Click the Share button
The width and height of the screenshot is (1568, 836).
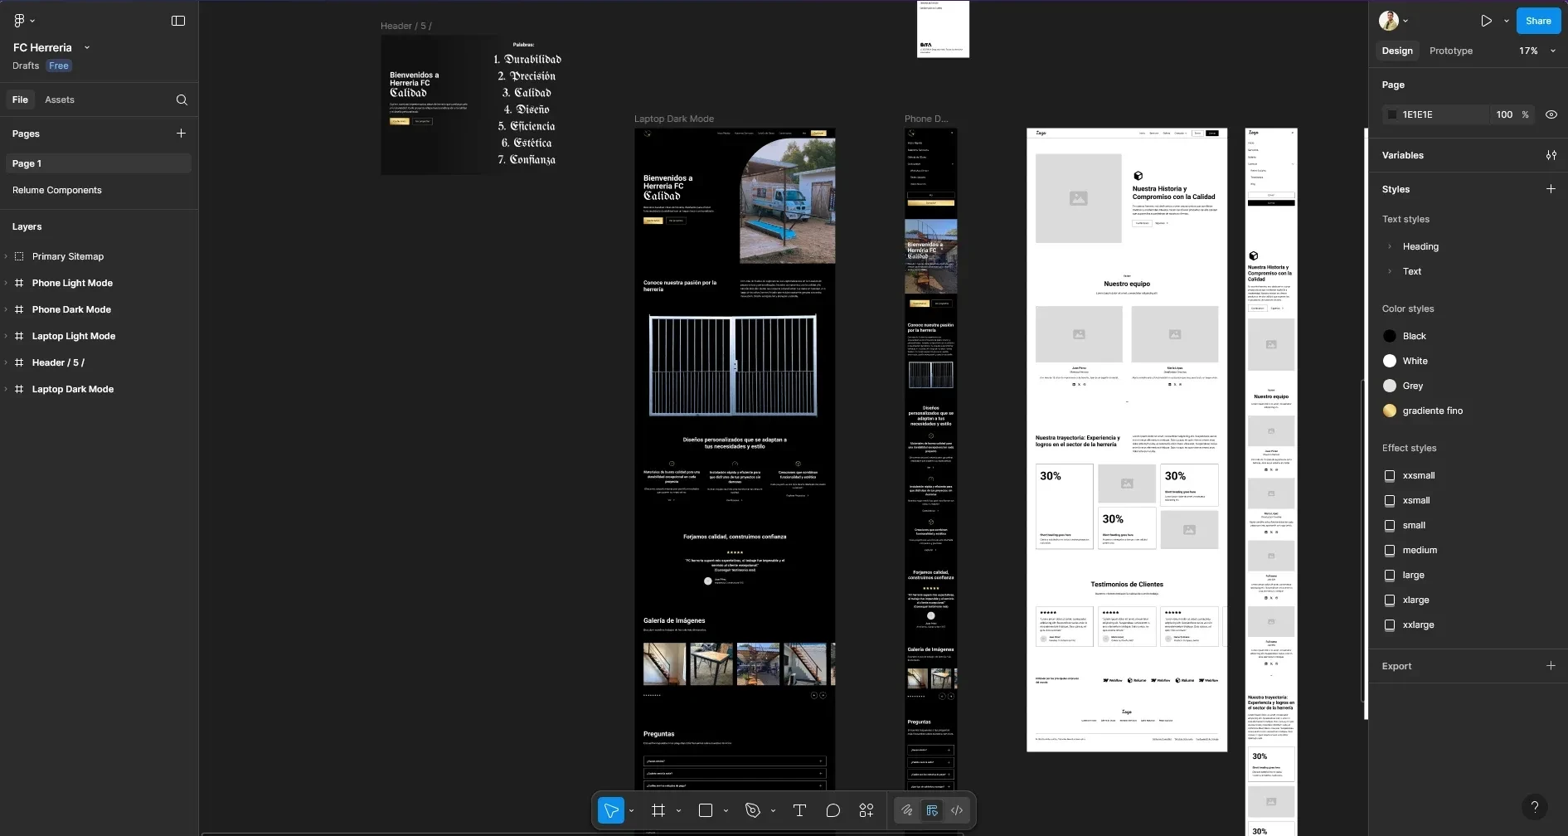click(x=1538, y=21)
